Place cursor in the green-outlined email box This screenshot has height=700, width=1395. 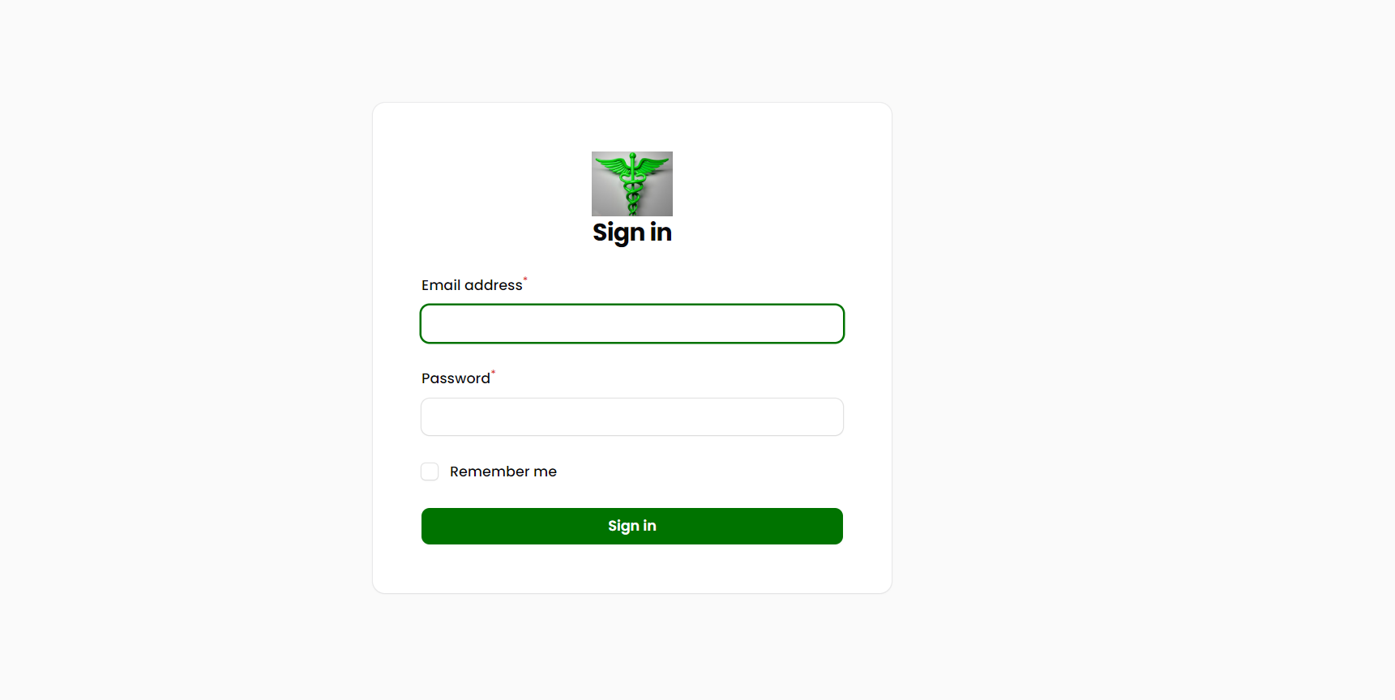[x=632, y=324]
